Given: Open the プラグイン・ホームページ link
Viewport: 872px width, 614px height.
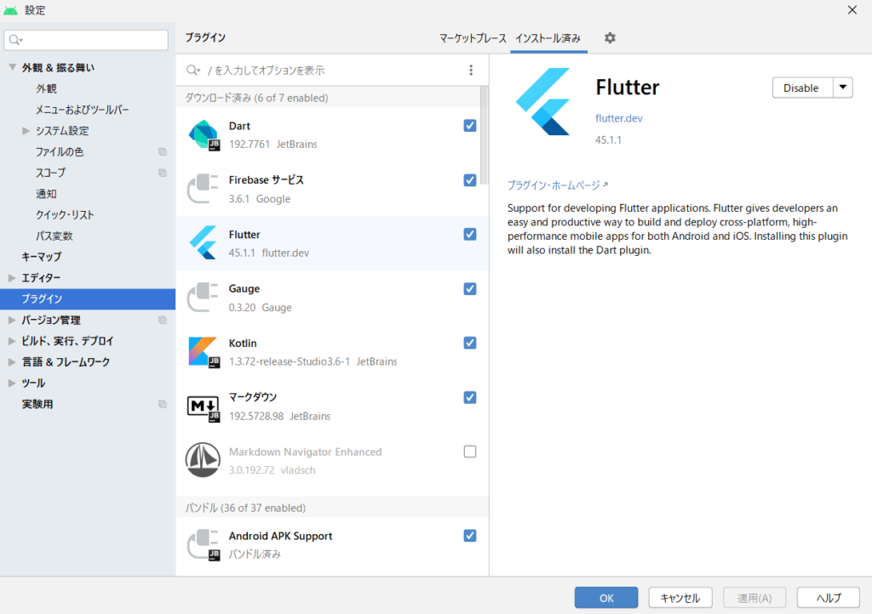Looking at the screenshot, I should pyautogui.click(x=557, y=185).
